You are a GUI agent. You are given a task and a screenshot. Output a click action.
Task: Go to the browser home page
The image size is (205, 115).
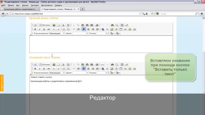click(x=202, y=14)
